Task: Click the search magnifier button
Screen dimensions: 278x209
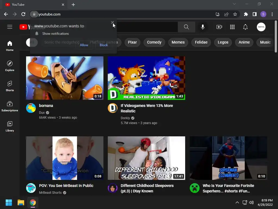Action: (x=186, y=27)
